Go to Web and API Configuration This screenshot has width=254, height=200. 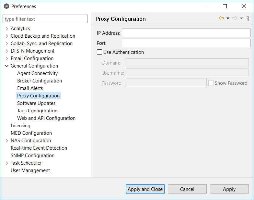(x=46, y=118)
